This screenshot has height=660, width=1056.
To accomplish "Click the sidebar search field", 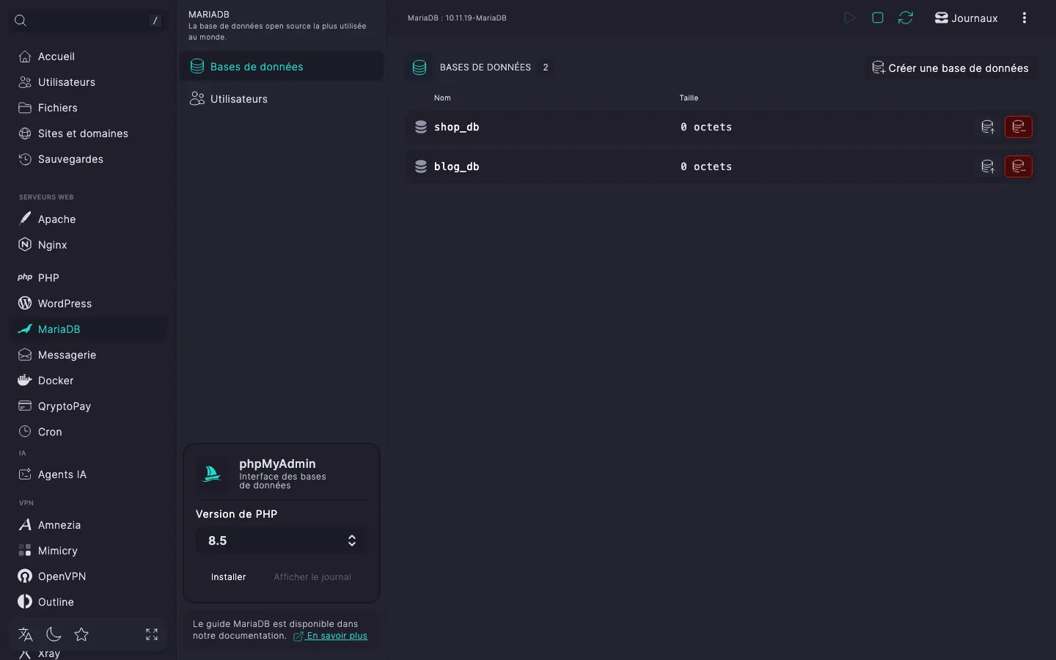I will coord(88,21).
